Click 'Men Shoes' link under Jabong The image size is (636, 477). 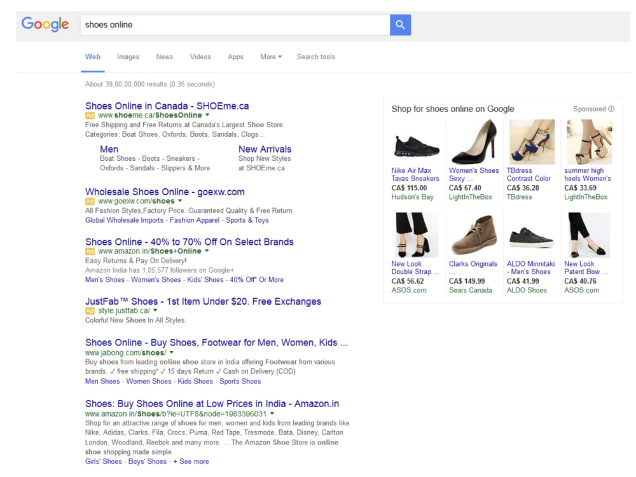tap(102, 381)
